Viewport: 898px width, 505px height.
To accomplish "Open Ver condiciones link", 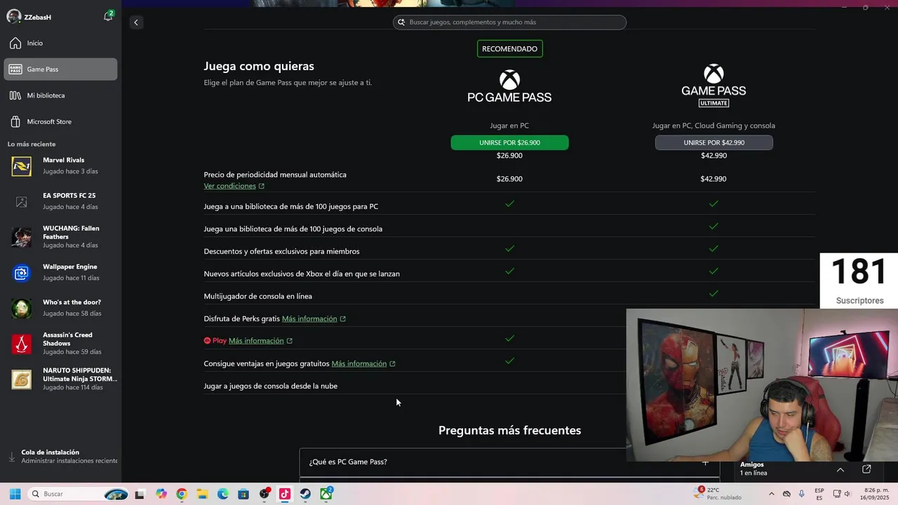I will 229,186.
